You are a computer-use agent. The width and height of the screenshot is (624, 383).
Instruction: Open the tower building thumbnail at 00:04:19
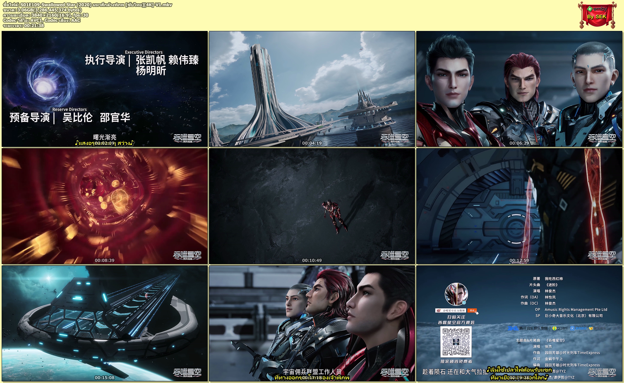coord(312,89)
